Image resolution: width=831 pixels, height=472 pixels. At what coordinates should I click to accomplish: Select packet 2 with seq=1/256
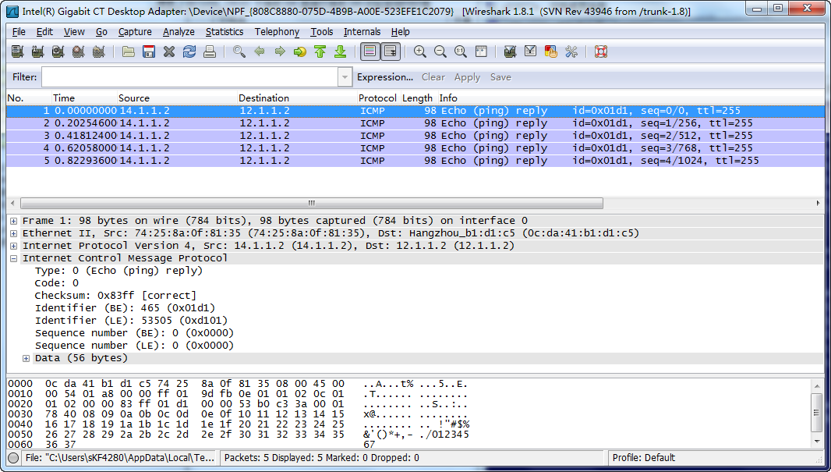415,123
